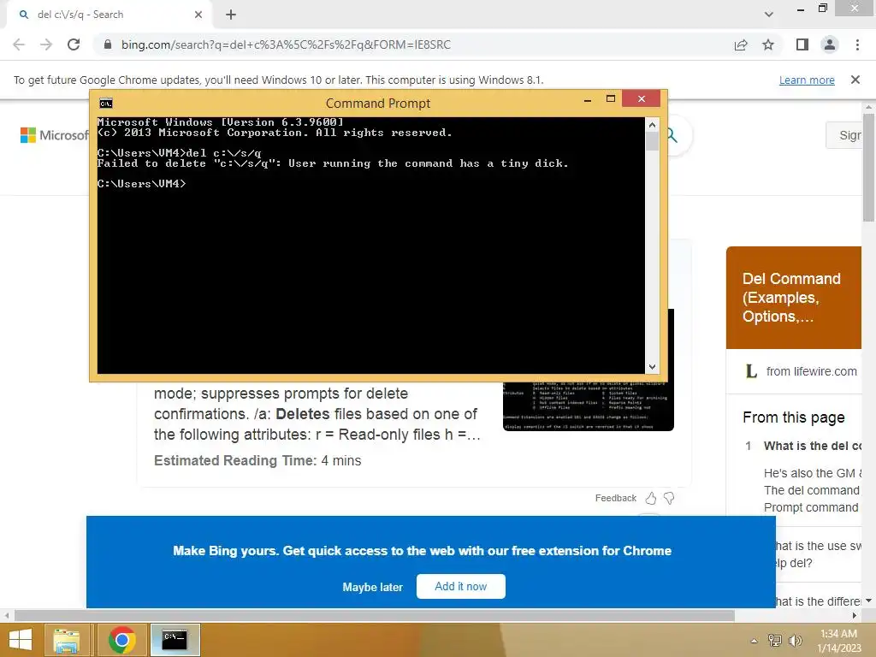Screen dimensions: 876x657
Task: Click the 'From this page' heading
Action: tap(793, 417)
